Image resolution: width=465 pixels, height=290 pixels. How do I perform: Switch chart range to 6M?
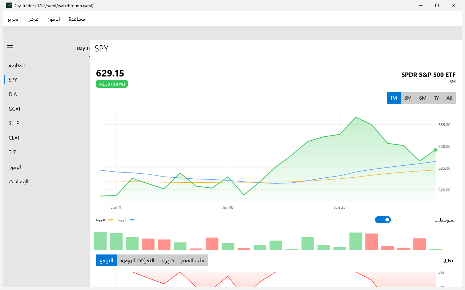tap(423, 98)
